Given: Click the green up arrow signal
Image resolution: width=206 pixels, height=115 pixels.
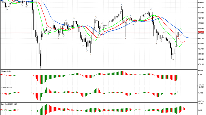Looking at the screenshot, I should pos(181,29).
